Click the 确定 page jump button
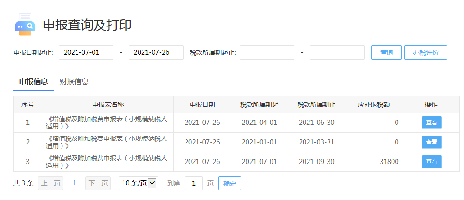 pos(230,183)
